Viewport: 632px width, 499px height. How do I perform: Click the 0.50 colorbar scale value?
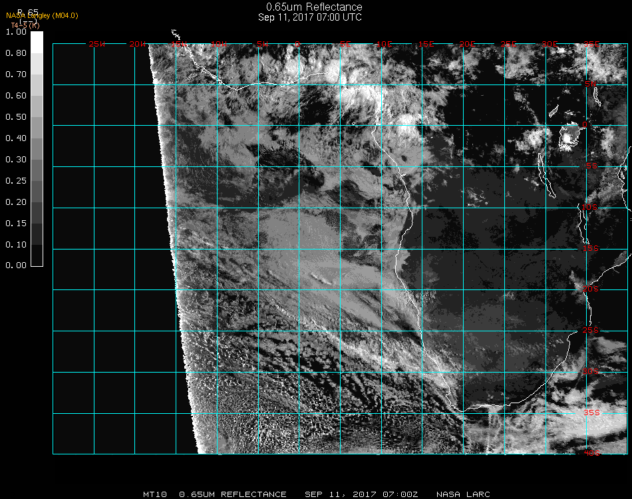pyautogui.click(x=16, y=117)
